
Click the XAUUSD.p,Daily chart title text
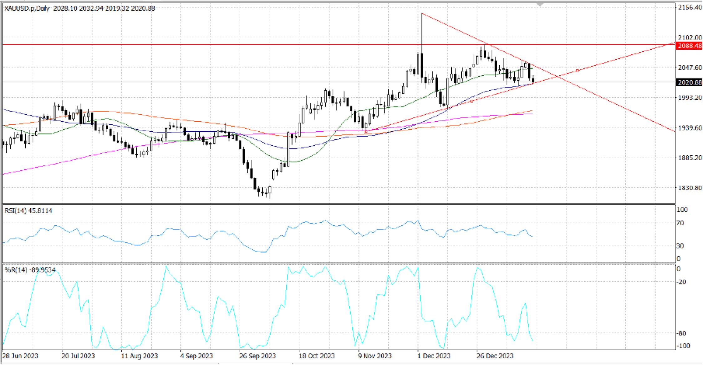(x=27, y=8)
